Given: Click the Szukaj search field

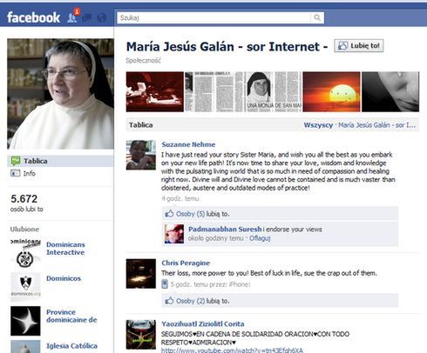Looking at the screenshot, I should click(214, 17).
